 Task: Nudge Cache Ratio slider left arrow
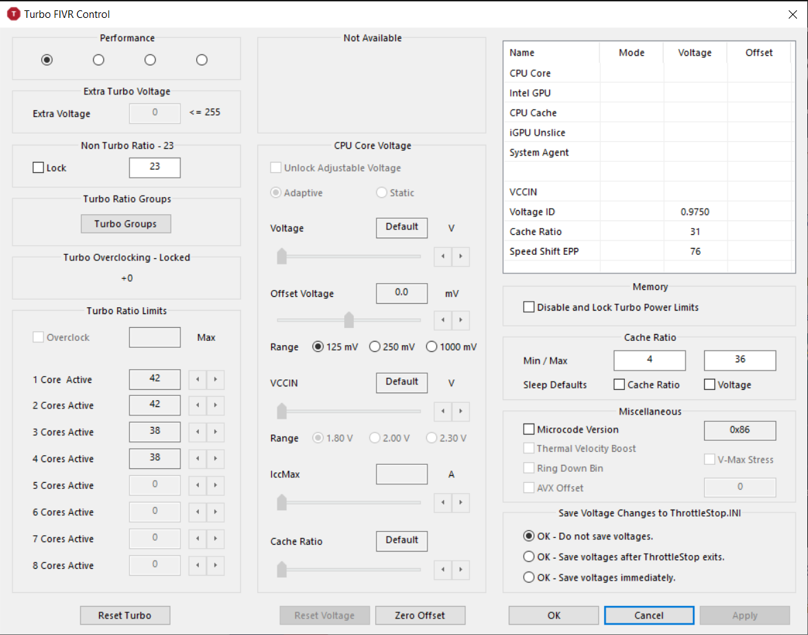coord(443,570)
